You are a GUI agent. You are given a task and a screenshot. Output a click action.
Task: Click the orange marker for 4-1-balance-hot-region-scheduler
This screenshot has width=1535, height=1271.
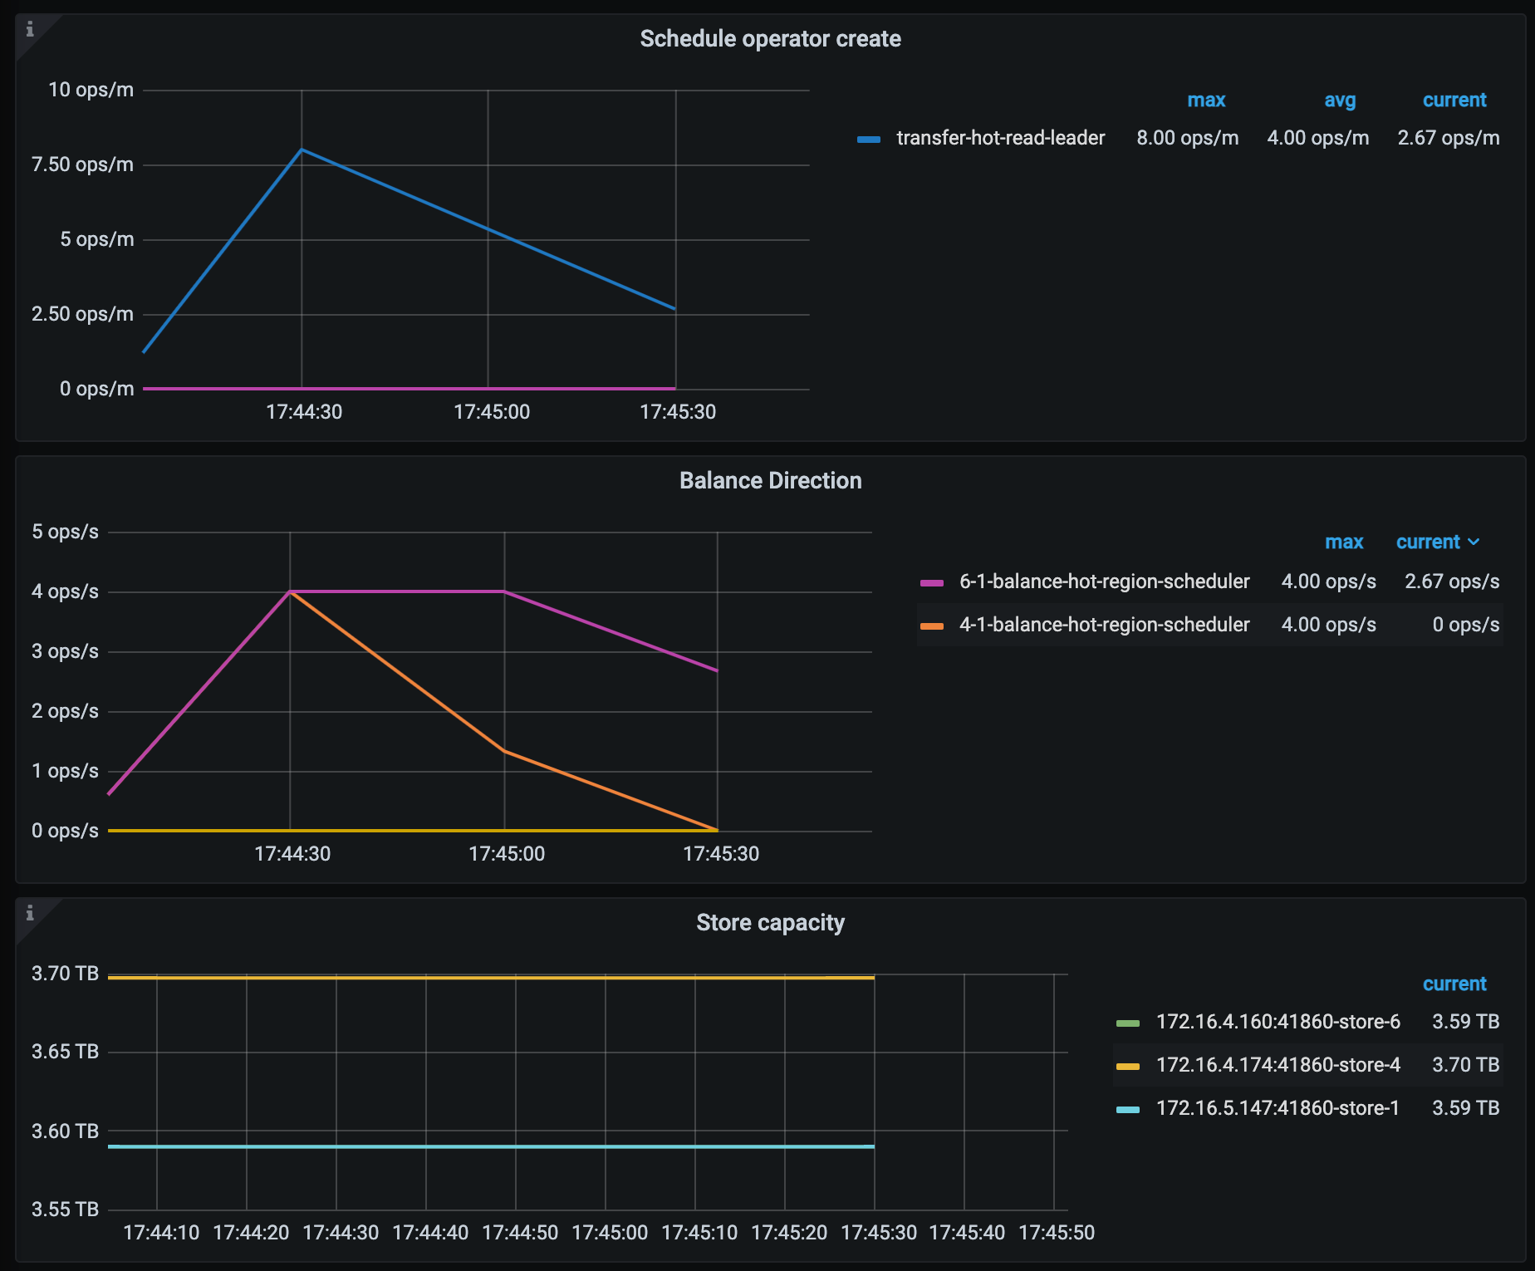pyautogui.click(x=934, y=625)
